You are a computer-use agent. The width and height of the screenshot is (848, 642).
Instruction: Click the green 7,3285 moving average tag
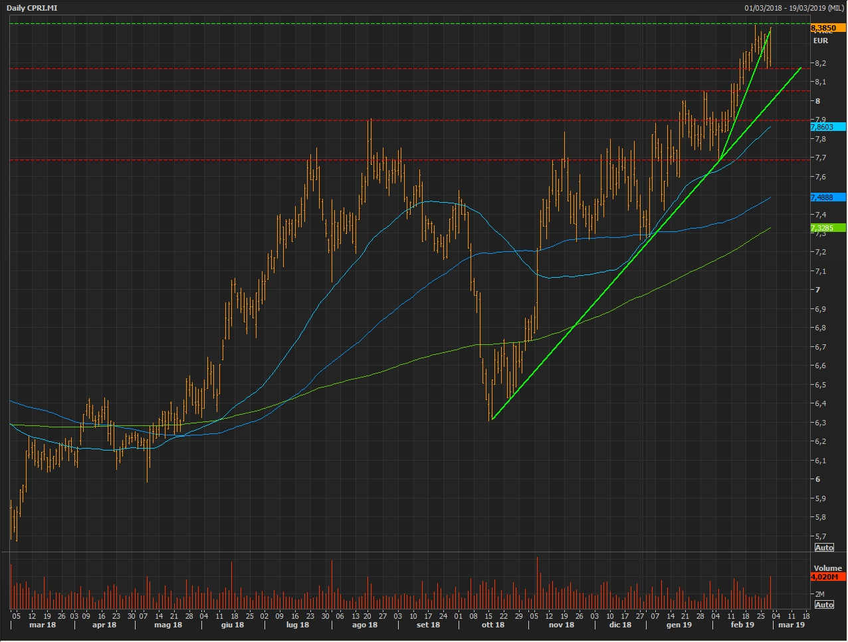tap(827, 228)
